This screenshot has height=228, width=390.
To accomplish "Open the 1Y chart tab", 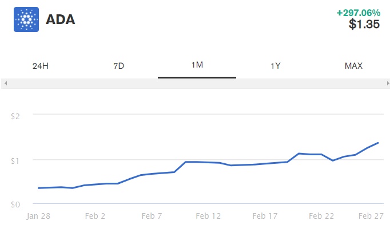I will tap(275, 66).
